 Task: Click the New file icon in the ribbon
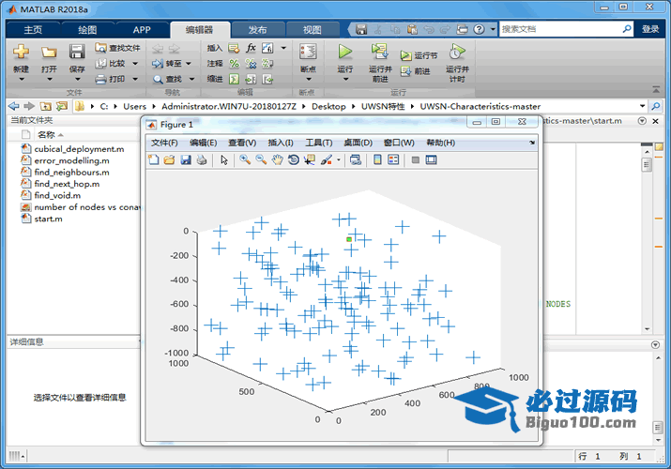pyautogui.click(x=21, y=53)
